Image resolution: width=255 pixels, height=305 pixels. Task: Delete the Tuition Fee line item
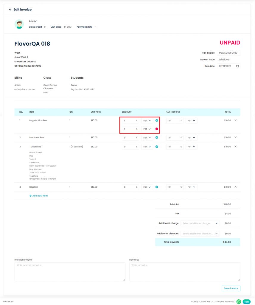click(x=235, y=147)
